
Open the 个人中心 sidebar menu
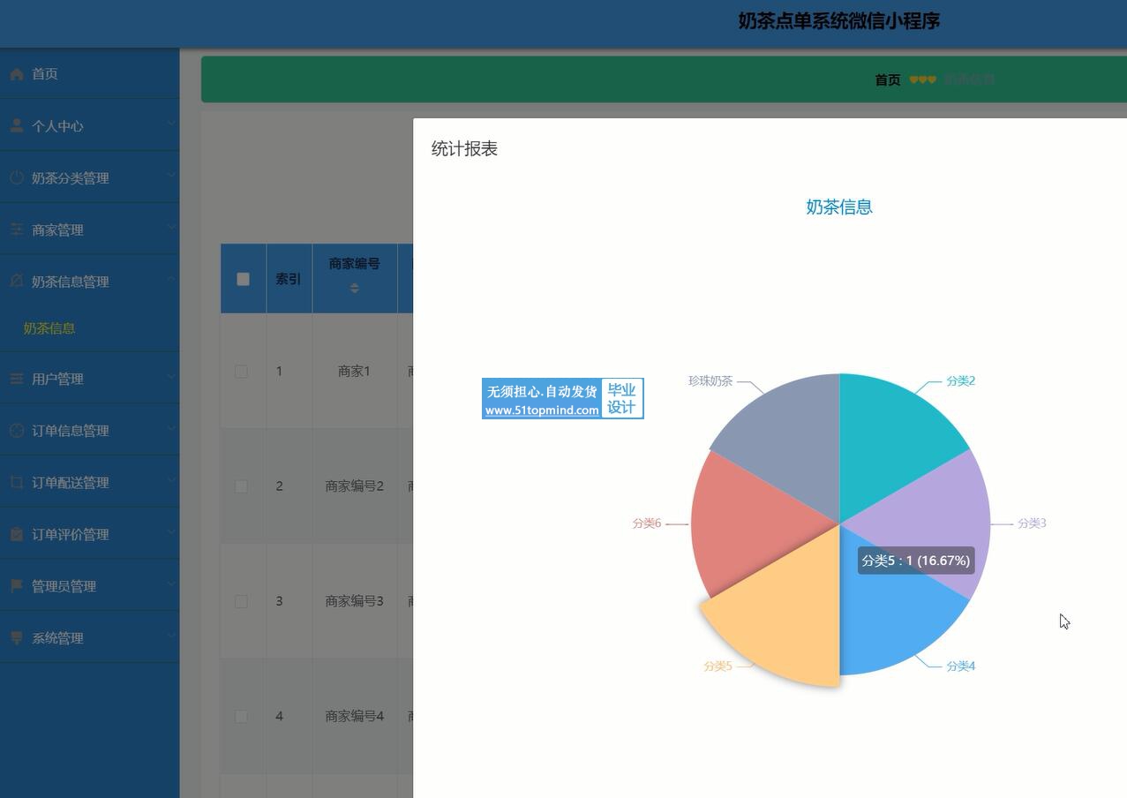(x=89, y=125)
